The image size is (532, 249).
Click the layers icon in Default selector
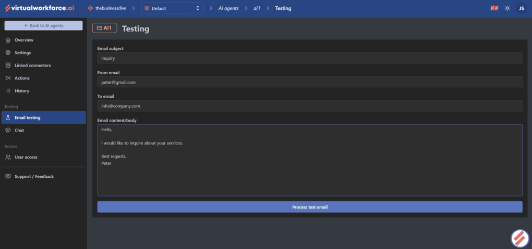(x=147, y=8)
